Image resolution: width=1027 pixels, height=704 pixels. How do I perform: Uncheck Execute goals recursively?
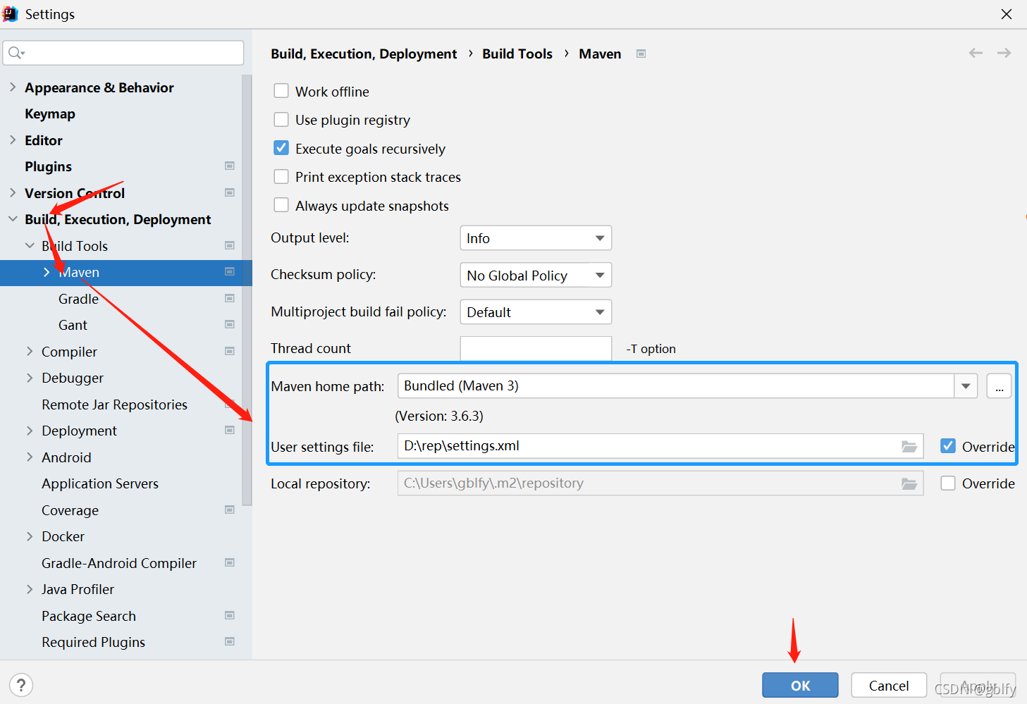pos(281,148)
